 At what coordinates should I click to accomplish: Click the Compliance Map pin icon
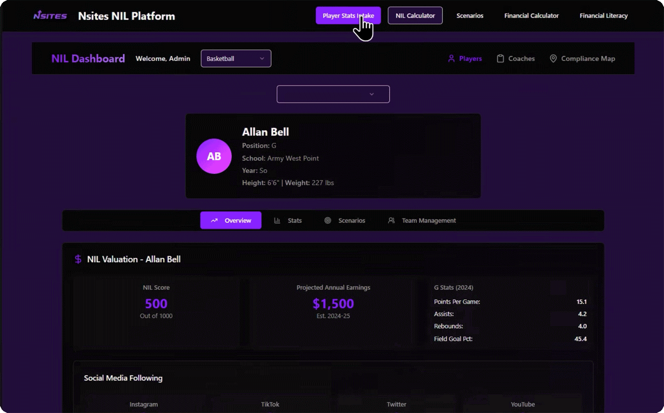(x=553, y=59)
